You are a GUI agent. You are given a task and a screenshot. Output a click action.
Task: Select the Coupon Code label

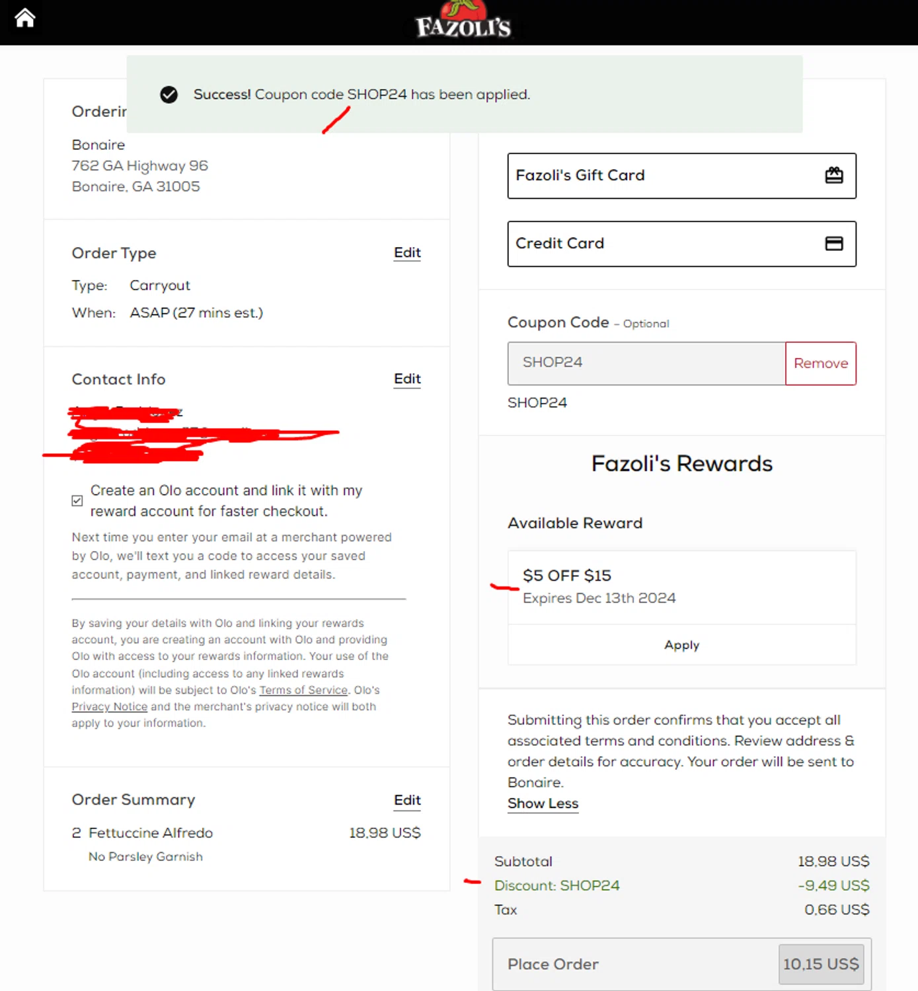558,322
